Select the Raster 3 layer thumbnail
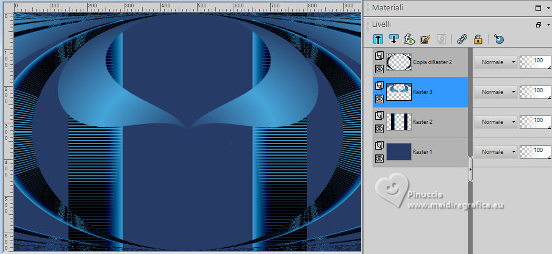Screen dimensions: 552x254 tap(399, 92)
